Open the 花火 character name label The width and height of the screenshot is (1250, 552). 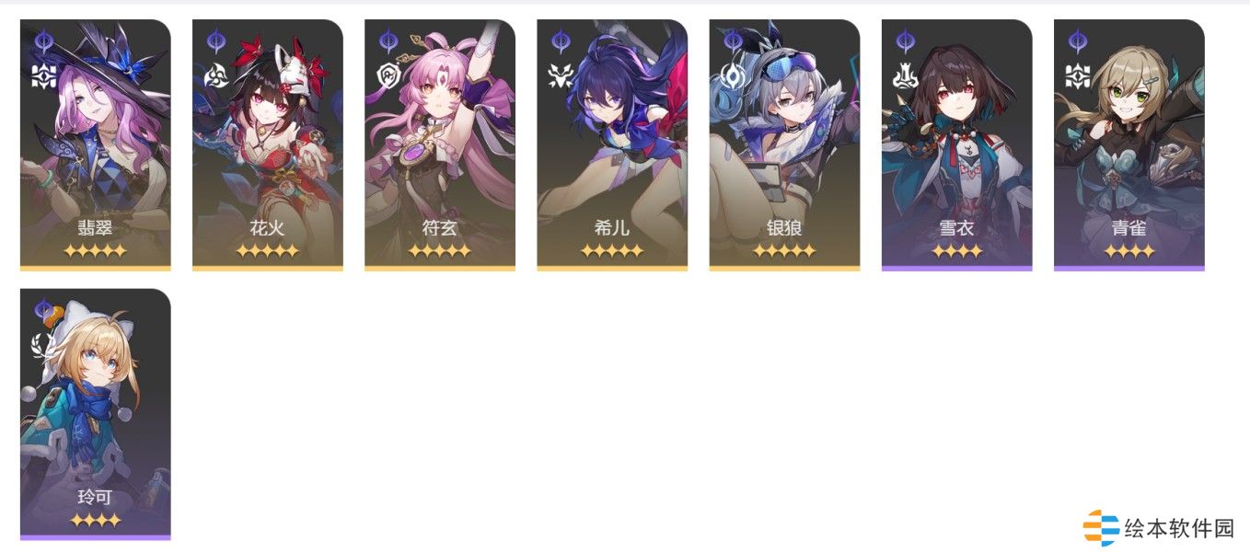click(x=267, y=228)
